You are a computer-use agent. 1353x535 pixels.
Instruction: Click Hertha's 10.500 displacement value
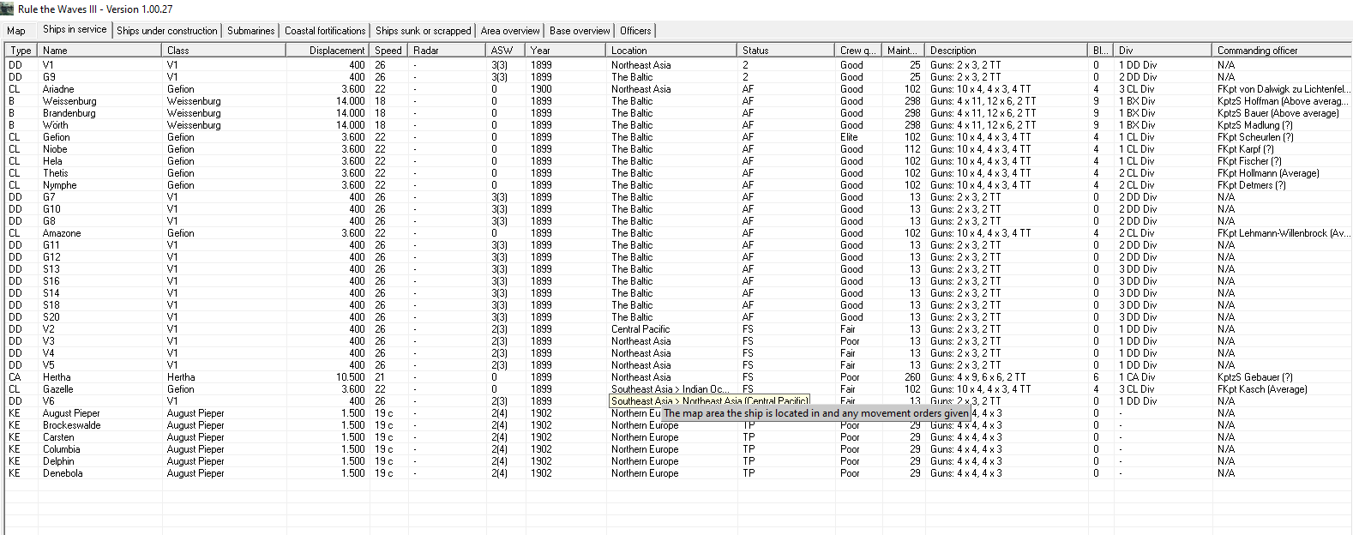pyautogui.click(x=350, y=377)
